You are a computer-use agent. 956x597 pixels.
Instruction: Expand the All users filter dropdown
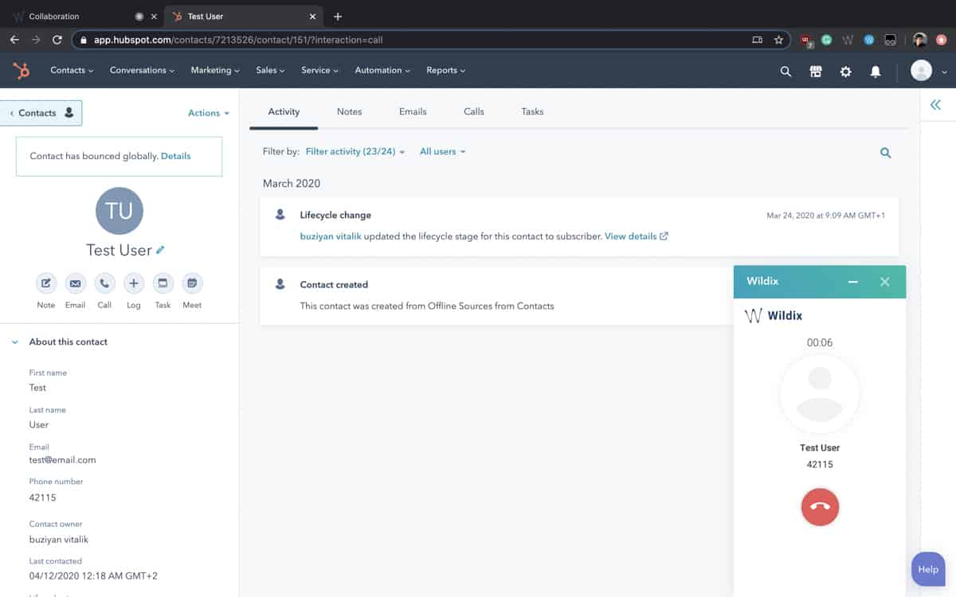point(442,151)
